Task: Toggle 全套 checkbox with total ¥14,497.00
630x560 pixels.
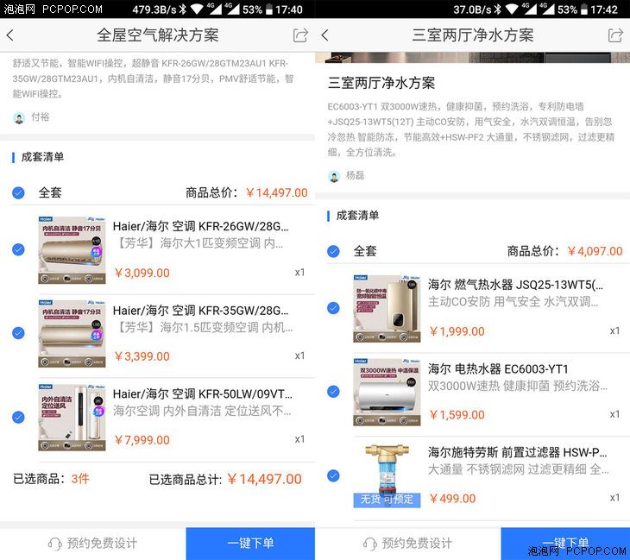Action: click(x=18, y=192)
